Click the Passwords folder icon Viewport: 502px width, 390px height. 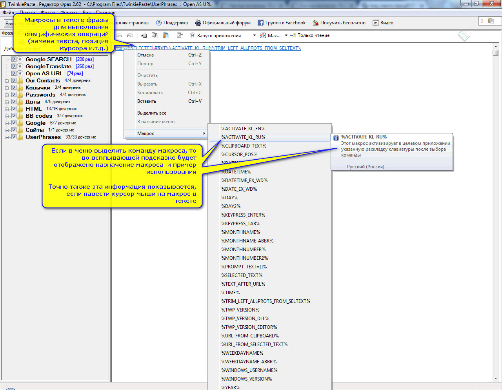[20, 95]
